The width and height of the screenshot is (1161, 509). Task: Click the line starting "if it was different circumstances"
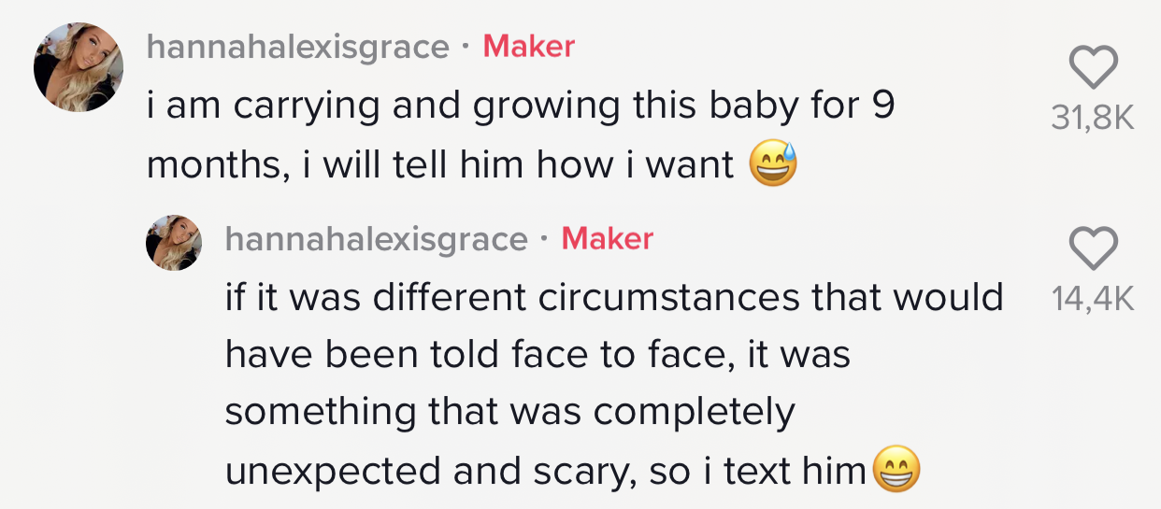pos(614,297)
